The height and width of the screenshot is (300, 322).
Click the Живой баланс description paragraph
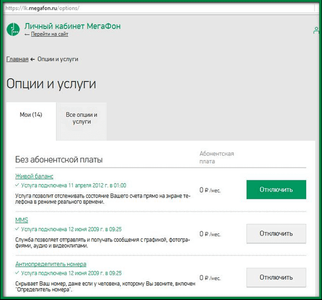click(x=103, y=199)
